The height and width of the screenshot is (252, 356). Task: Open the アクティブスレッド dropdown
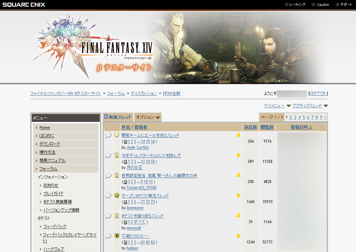click(310, 106)
